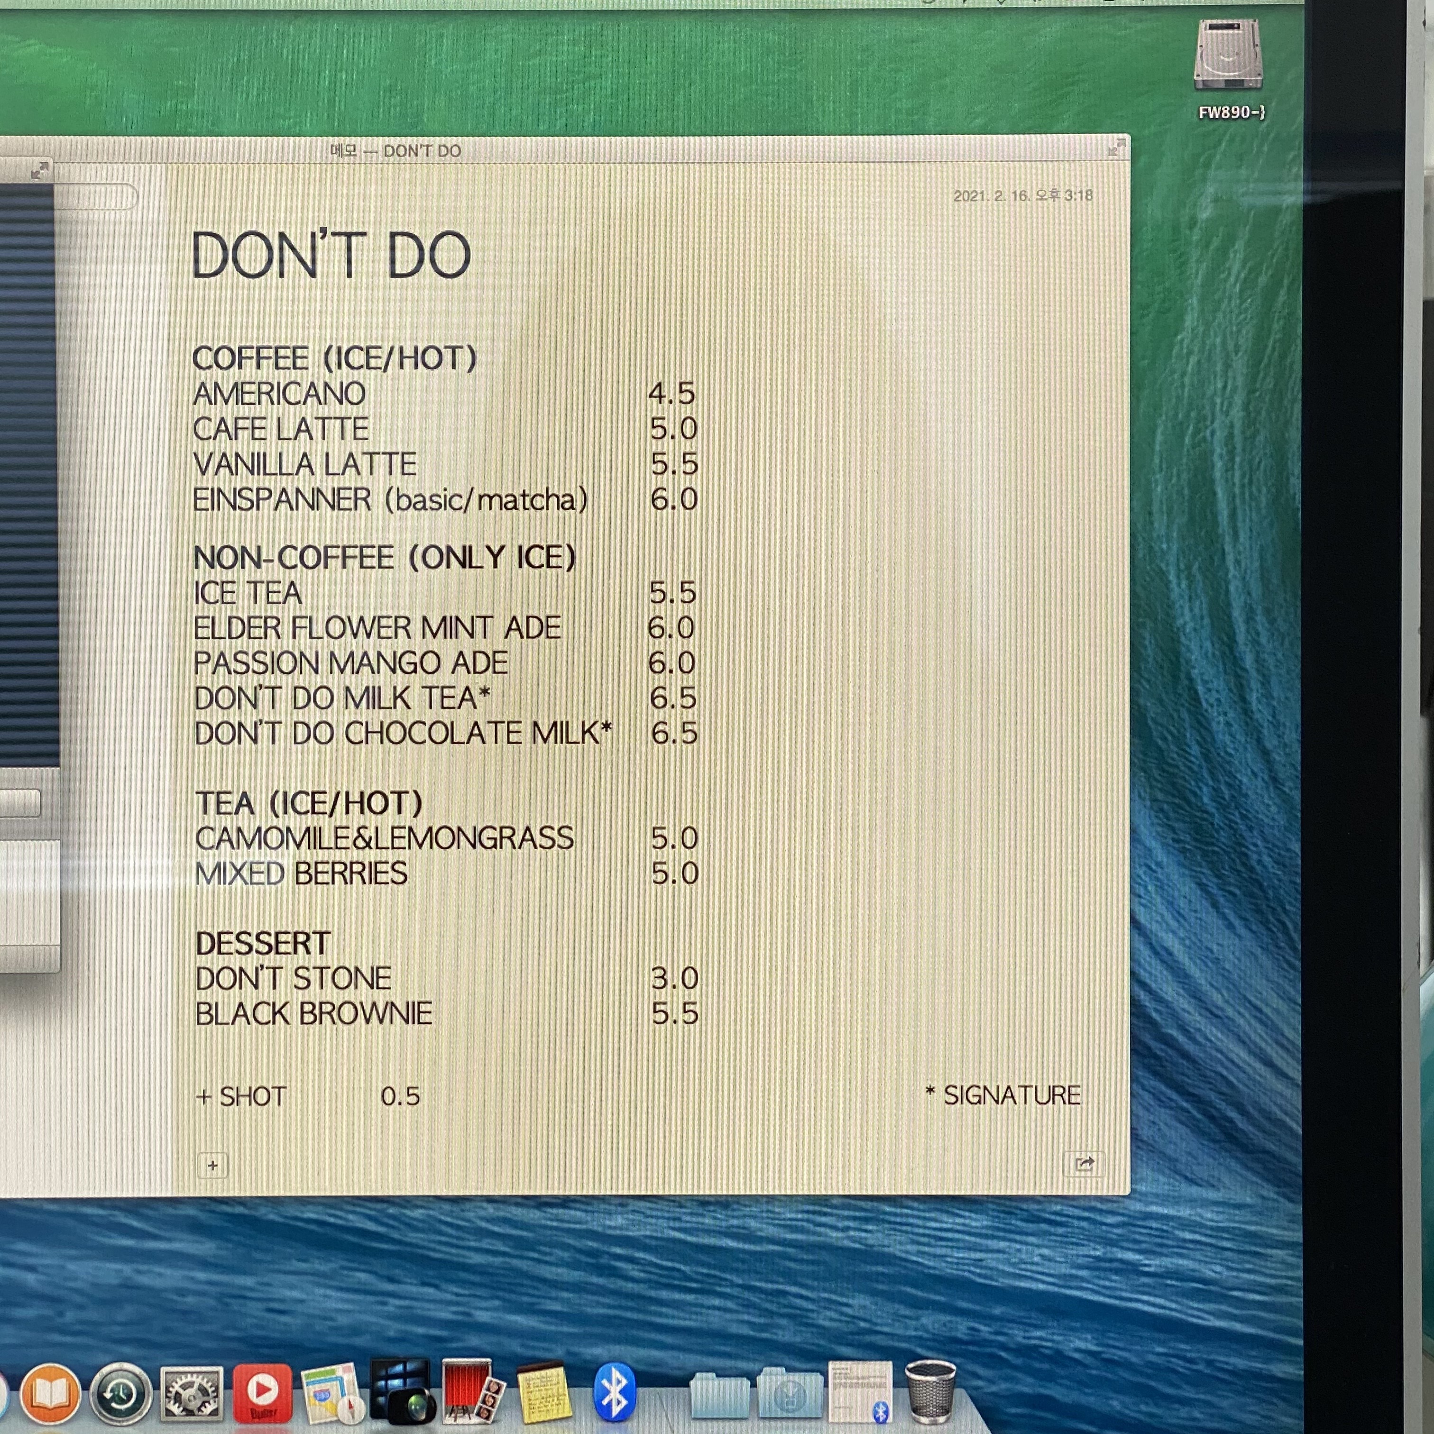
Task: Click the CAFE LATTE line
Action: coord(281,429)
